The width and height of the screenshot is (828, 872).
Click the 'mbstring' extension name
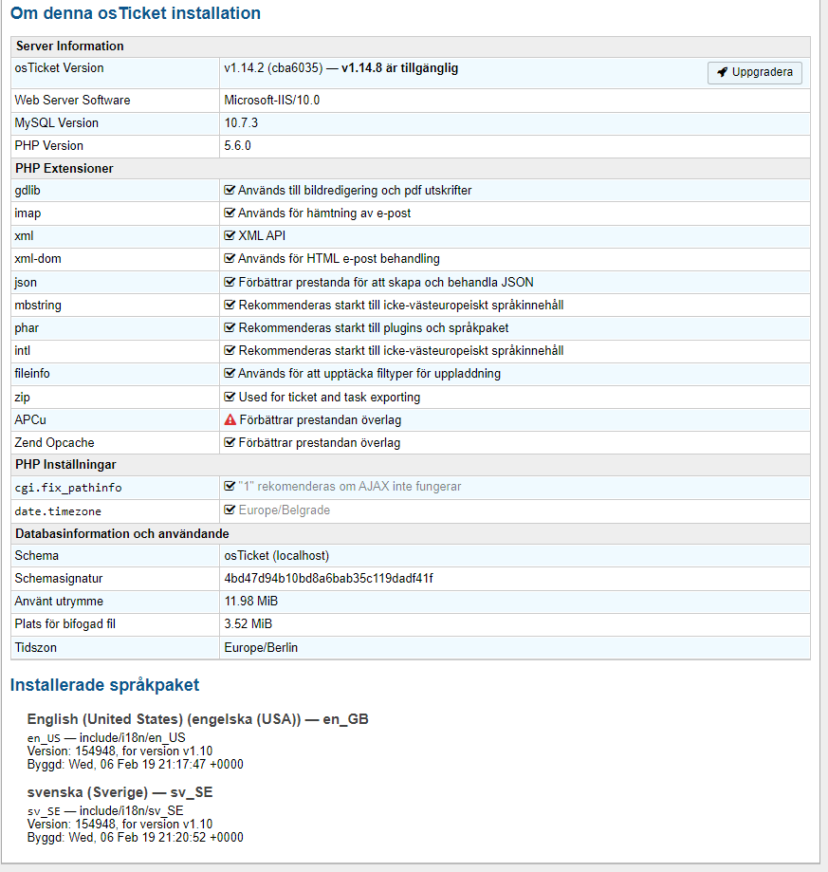[38, 306]
